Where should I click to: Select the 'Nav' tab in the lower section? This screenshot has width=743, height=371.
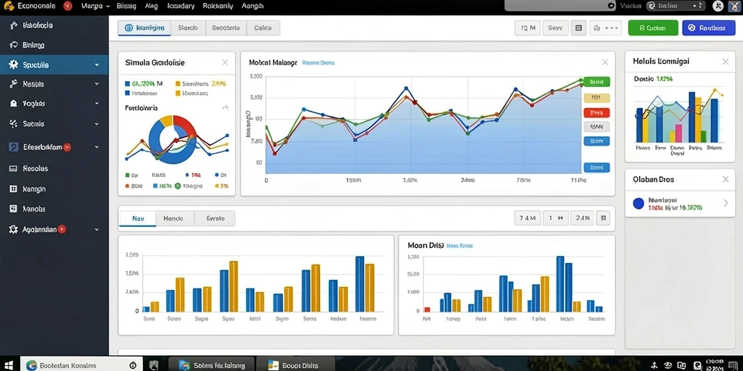click(137, 218)
